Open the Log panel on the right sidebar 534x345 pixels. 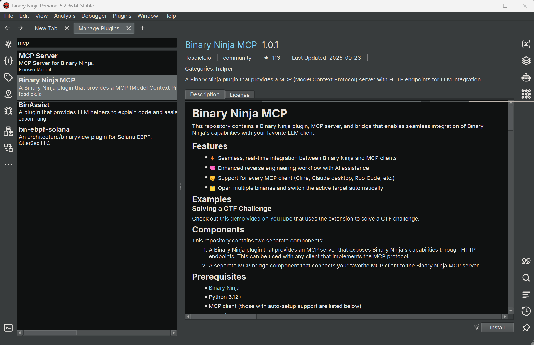526,294
